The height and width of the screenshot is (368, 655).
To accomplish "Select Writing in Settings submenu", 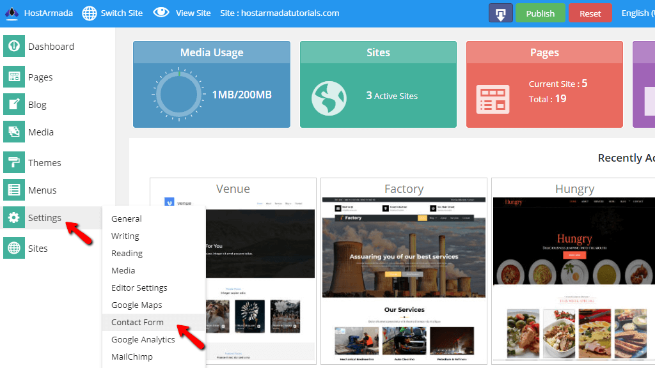I will (125, 236).
